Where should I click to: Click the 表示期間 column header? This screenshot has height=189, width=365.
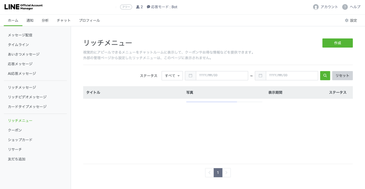click(275, 93)
